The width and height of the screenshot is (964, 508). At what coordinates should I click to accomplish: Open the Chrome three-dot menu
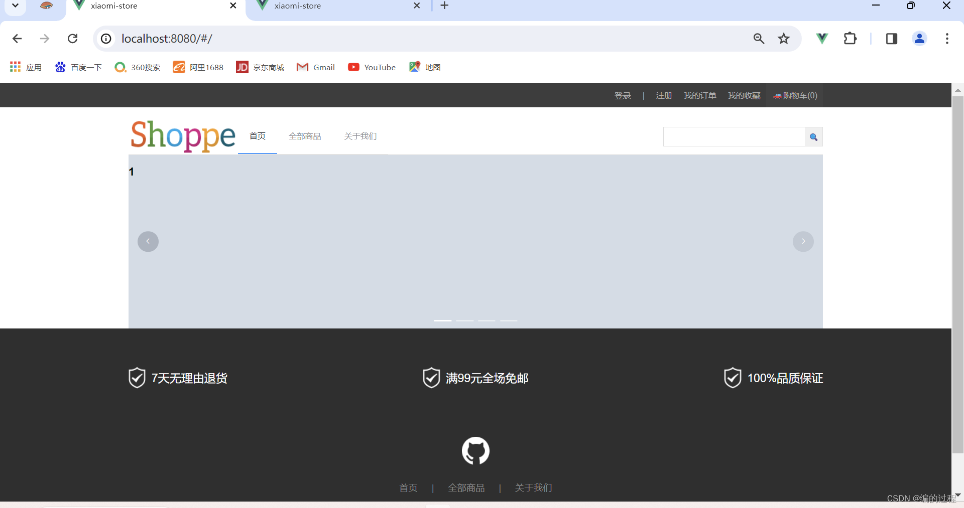click(947, 39)
